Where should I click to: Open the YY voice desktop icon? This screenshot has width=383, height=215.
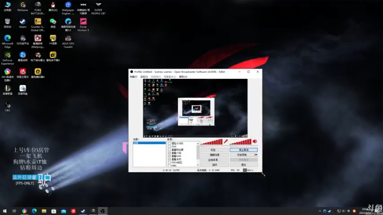(x=53, y=40)
